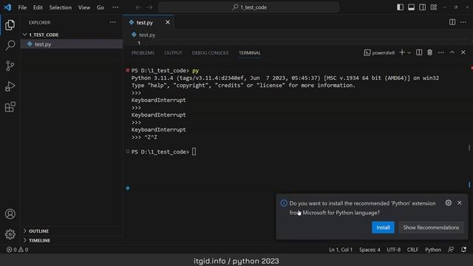This screenshot has height=266, width=473.
Task: Open errors and warnings status item
Action: [17, 250]
